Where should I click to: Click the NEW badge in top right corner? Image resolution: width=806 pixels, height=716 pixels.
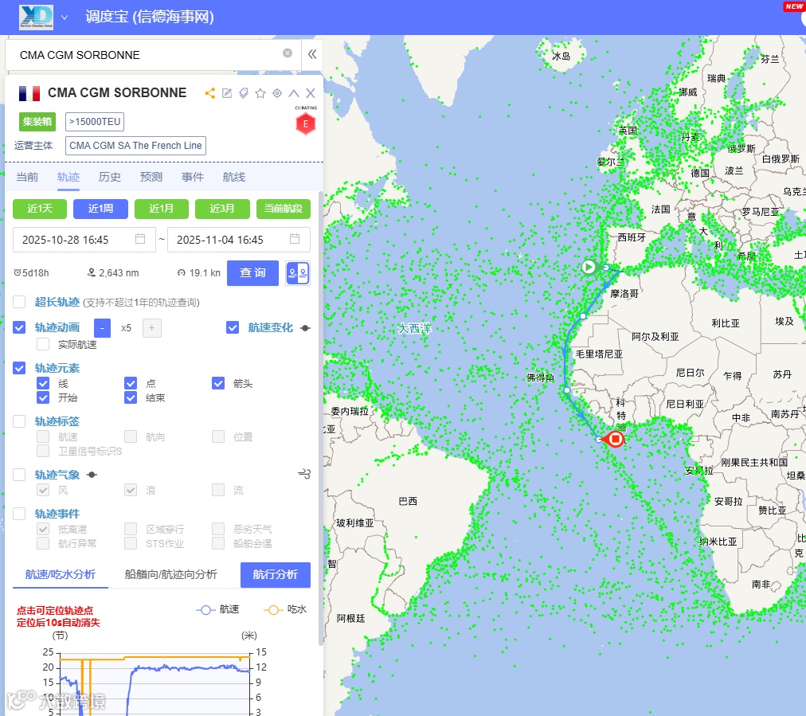pos(794,6)
